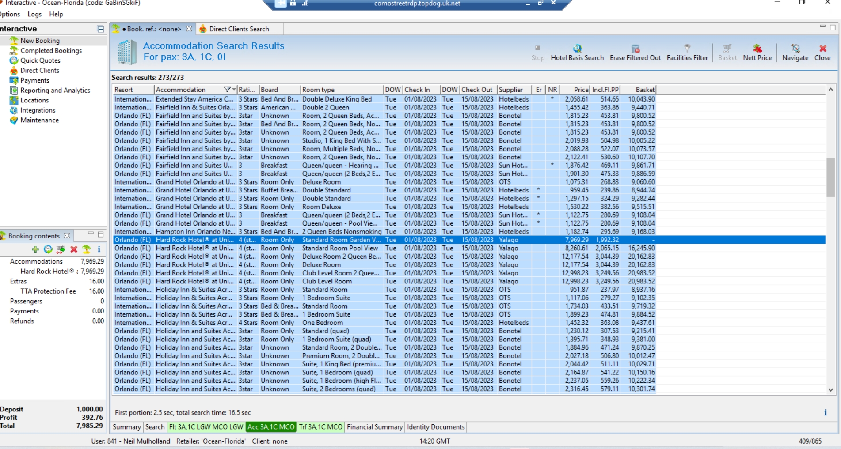Click the green plus add icon in Booking contents

click(35, 249)
